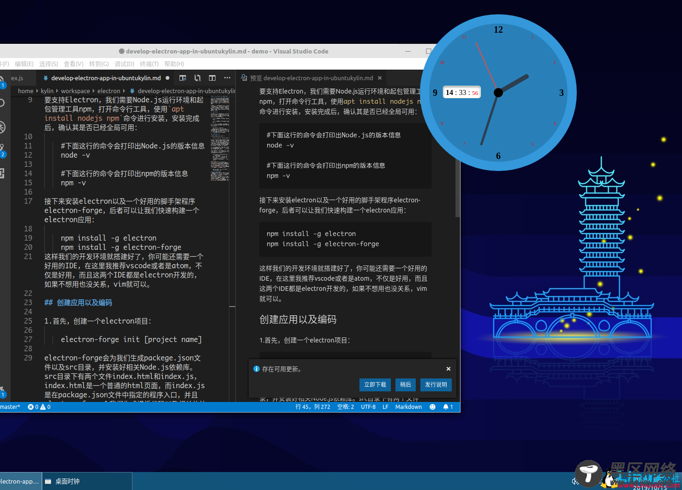Image resolution: width=682 pixels, height=490 pixels.
Task: Open source control activity bar icon
Action: tap(2, 149)
